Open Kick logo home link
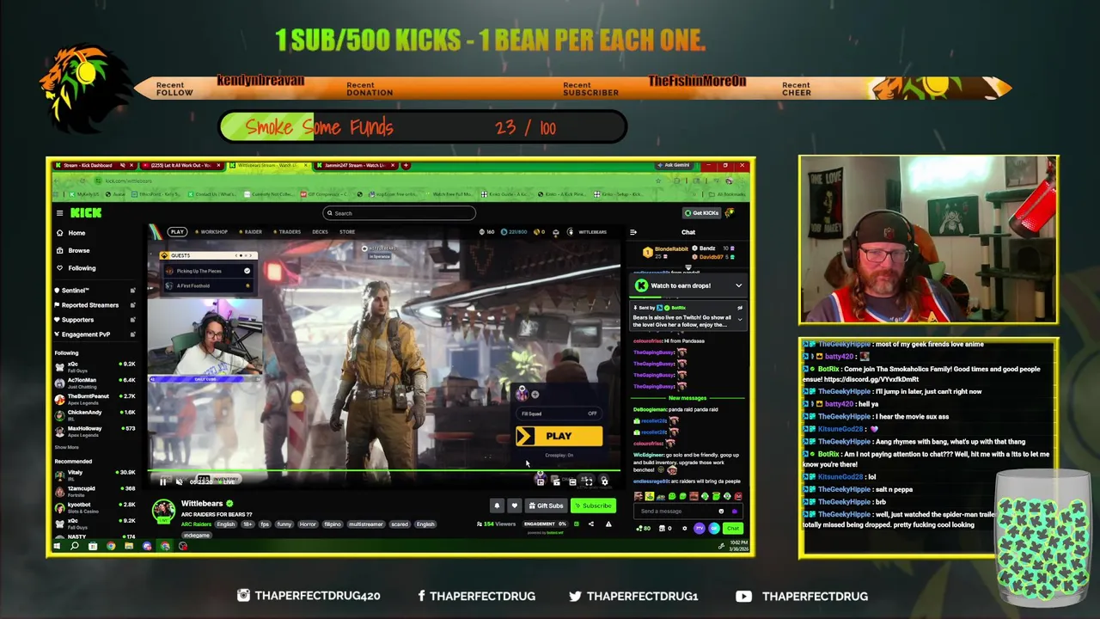 pyautogui.click(x=86, y=213)
